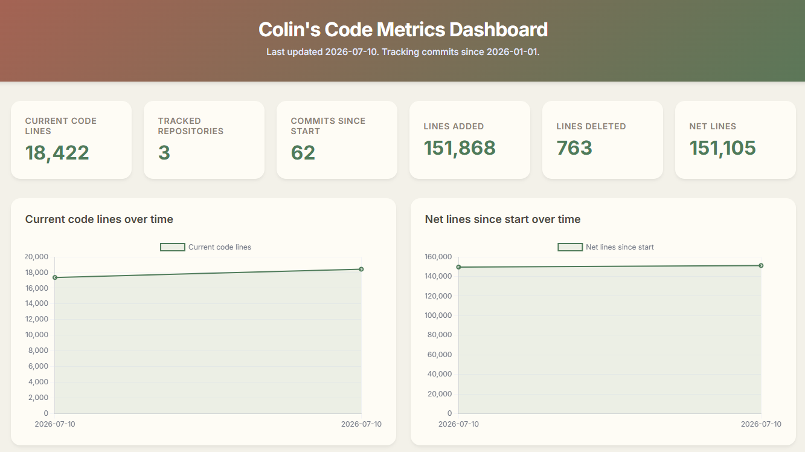
Task: Click the 'LINES ADDED' card label
Action: (x=454, y=126)
